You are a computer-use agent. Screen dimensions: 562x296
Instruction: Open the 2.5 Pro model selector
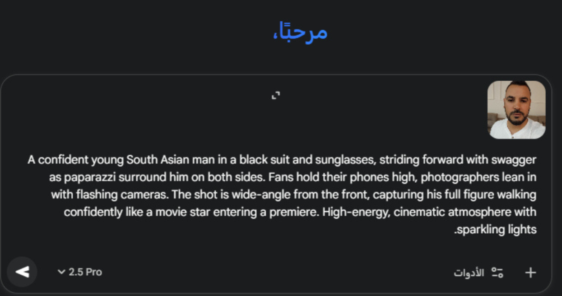tap(85, 272)
